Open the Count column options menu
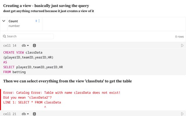The width and height of the screenshot is (186, 116). [39, 21]
